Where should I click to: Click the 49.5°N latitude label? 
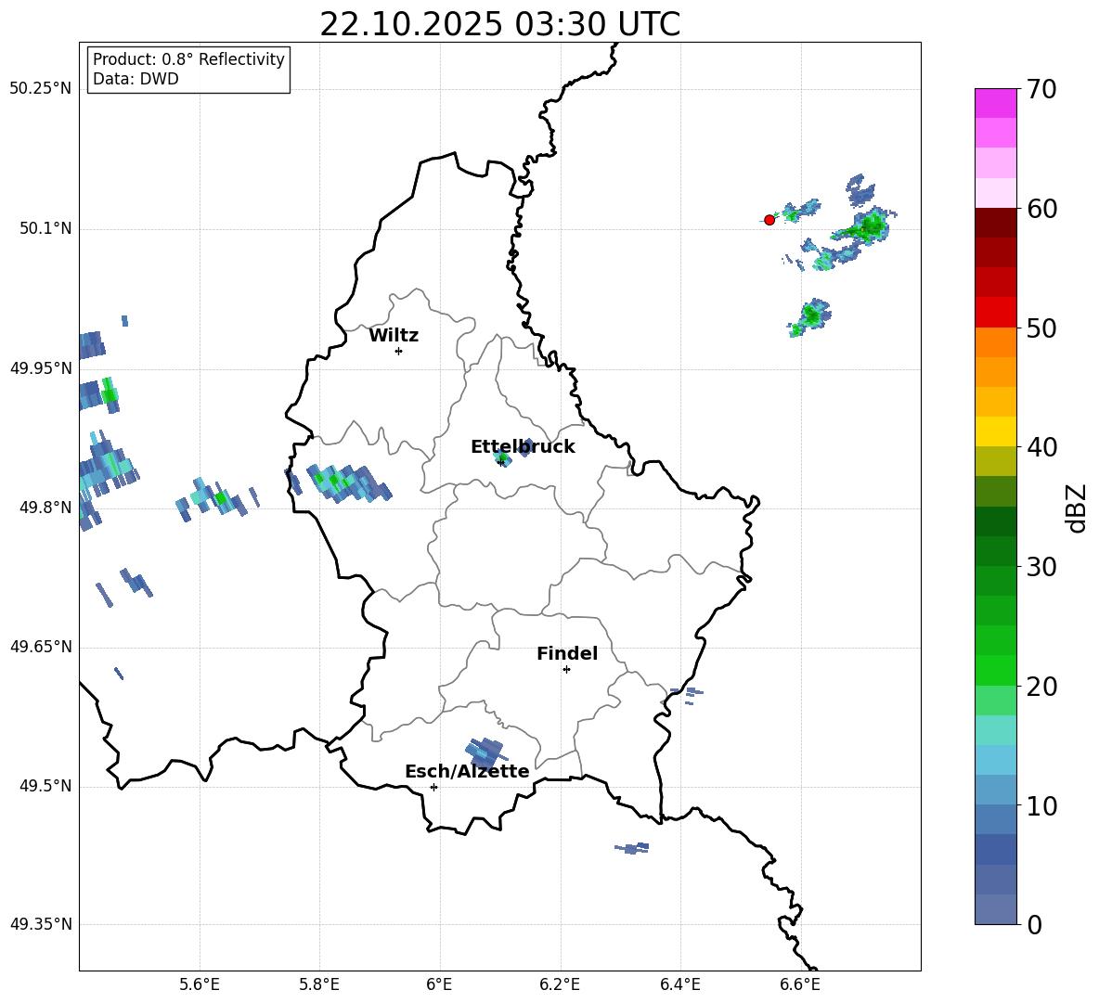click(x=45, y=786)
